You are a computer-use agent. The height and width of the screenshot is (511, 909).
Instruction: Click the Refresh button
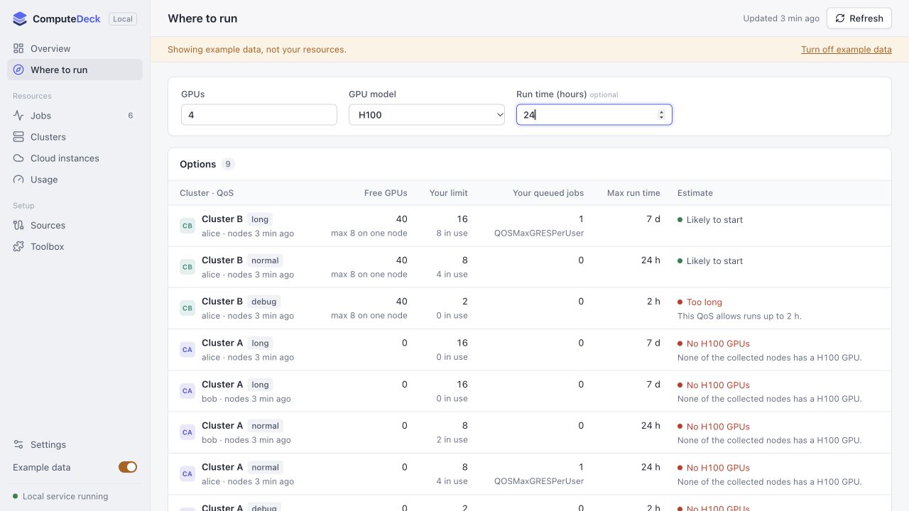point(859,18)
